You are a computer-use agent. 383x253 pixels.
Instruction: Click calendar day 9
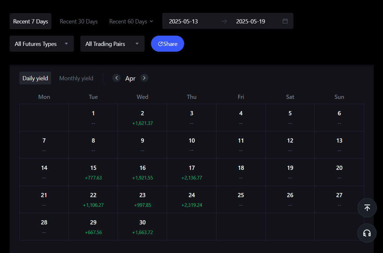click(142, 145)
